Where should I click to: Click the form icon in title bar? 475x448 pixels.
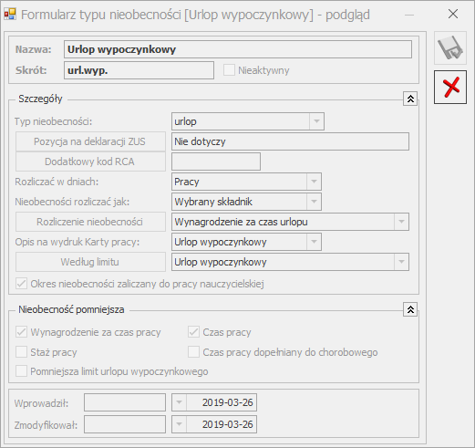10,15
